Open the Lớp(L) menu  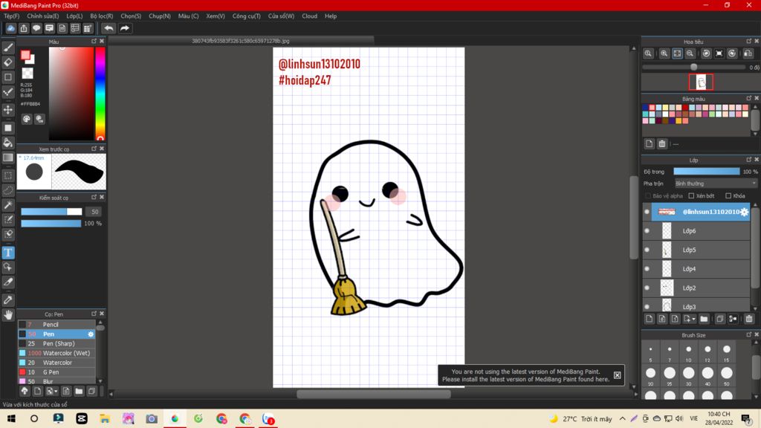[x=74, y=16]
